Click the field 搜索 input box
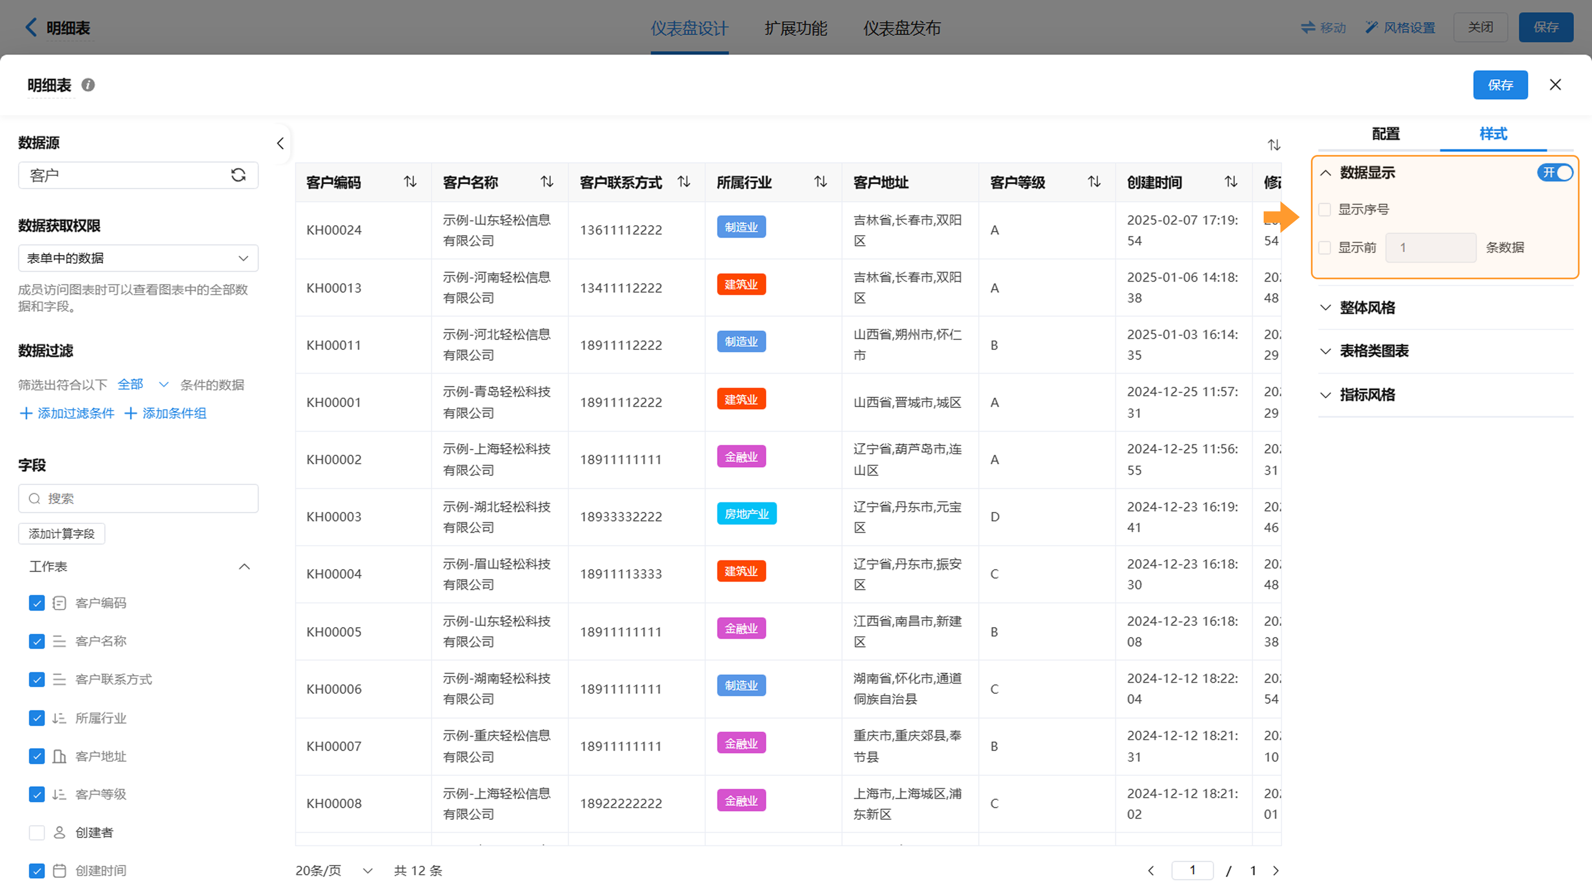Image resolution: width=1592 pixels, height=895 pixels. 138,498
